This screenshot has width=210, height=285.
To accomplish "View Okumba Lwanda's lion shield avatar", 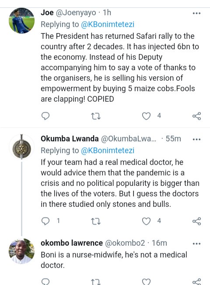I will tap(22, 147).
